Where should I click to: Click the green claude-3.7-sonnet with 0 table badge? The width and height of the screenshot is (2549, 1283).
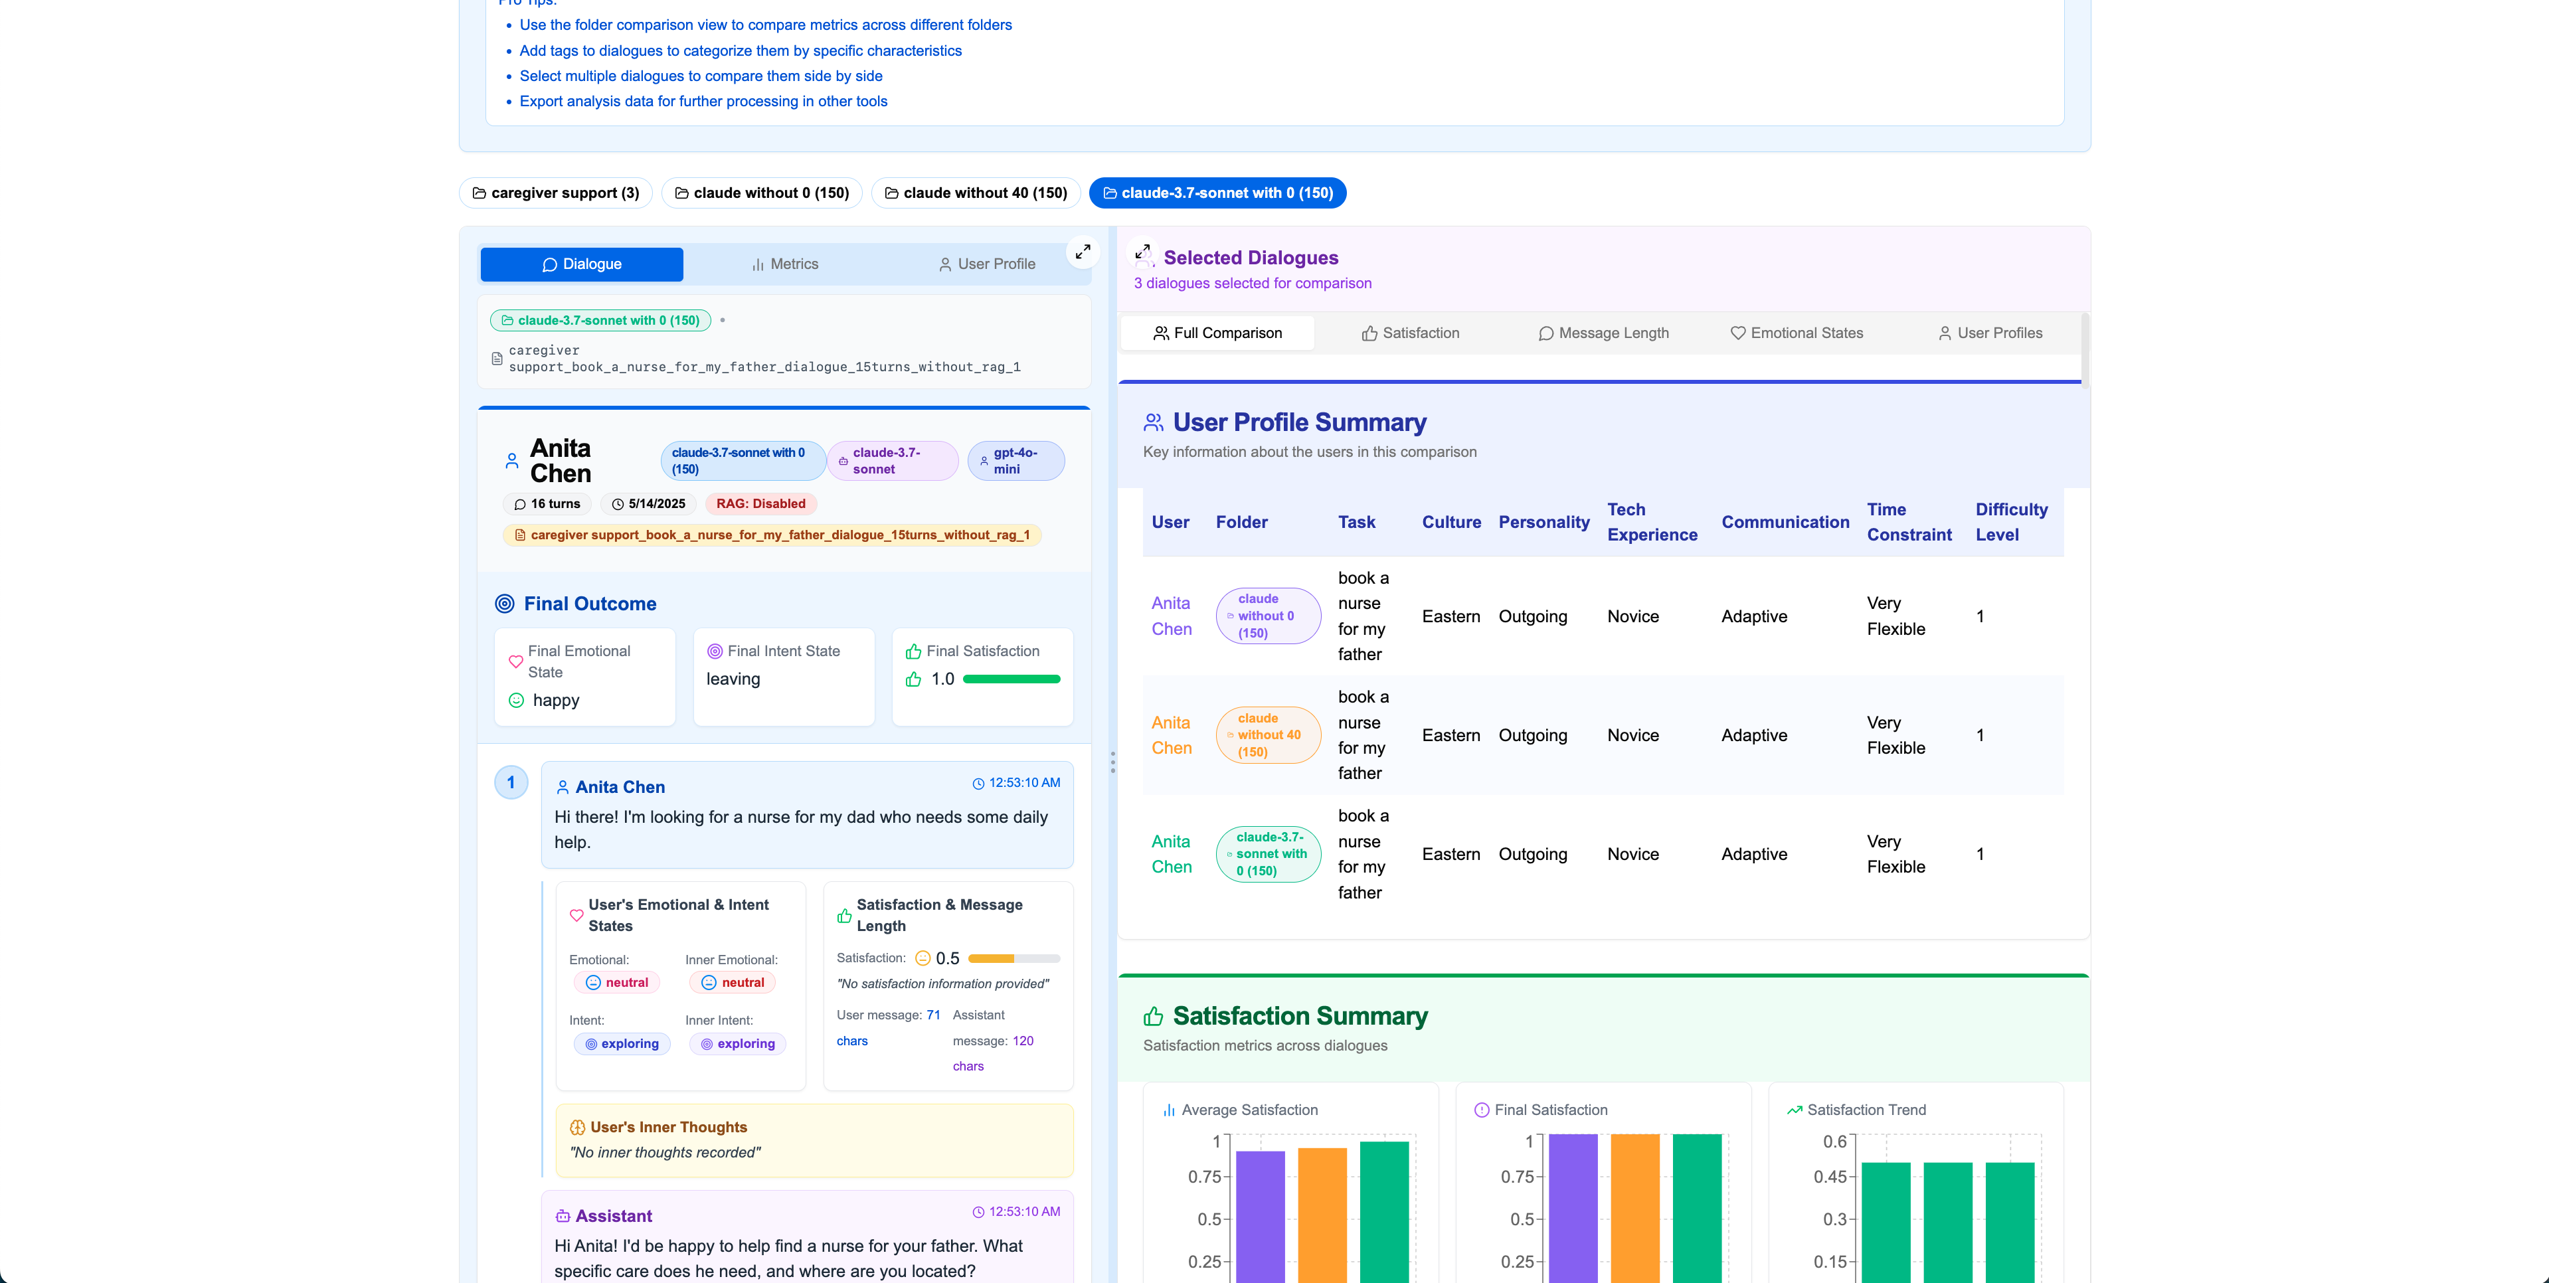point(1268,855)
